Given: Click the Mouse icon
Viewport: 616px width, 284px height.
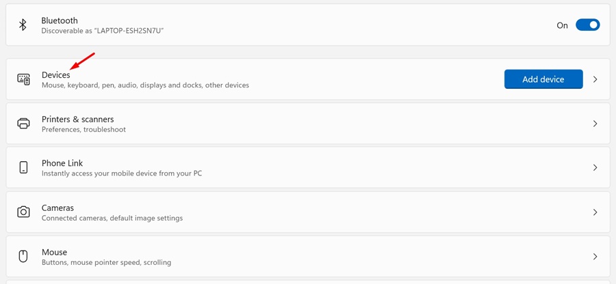Looking at the screenshot, I should click(x=23, y=257).
